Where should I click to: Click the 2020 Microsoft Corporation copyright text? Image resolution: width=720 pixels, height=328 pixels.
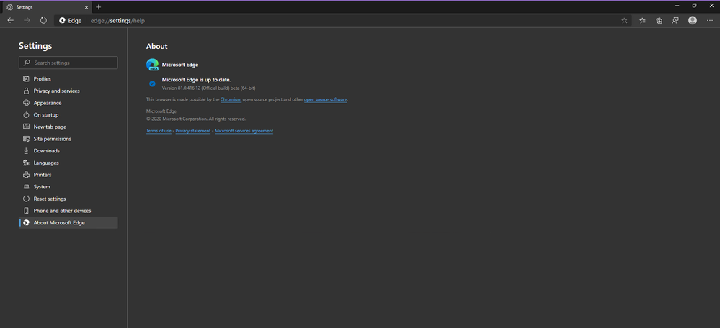[196, 119]
